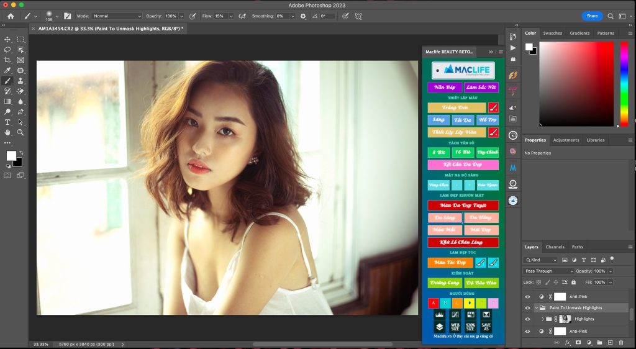Click the Làm Sắc Nét button
636x349 pixels.
481,87
